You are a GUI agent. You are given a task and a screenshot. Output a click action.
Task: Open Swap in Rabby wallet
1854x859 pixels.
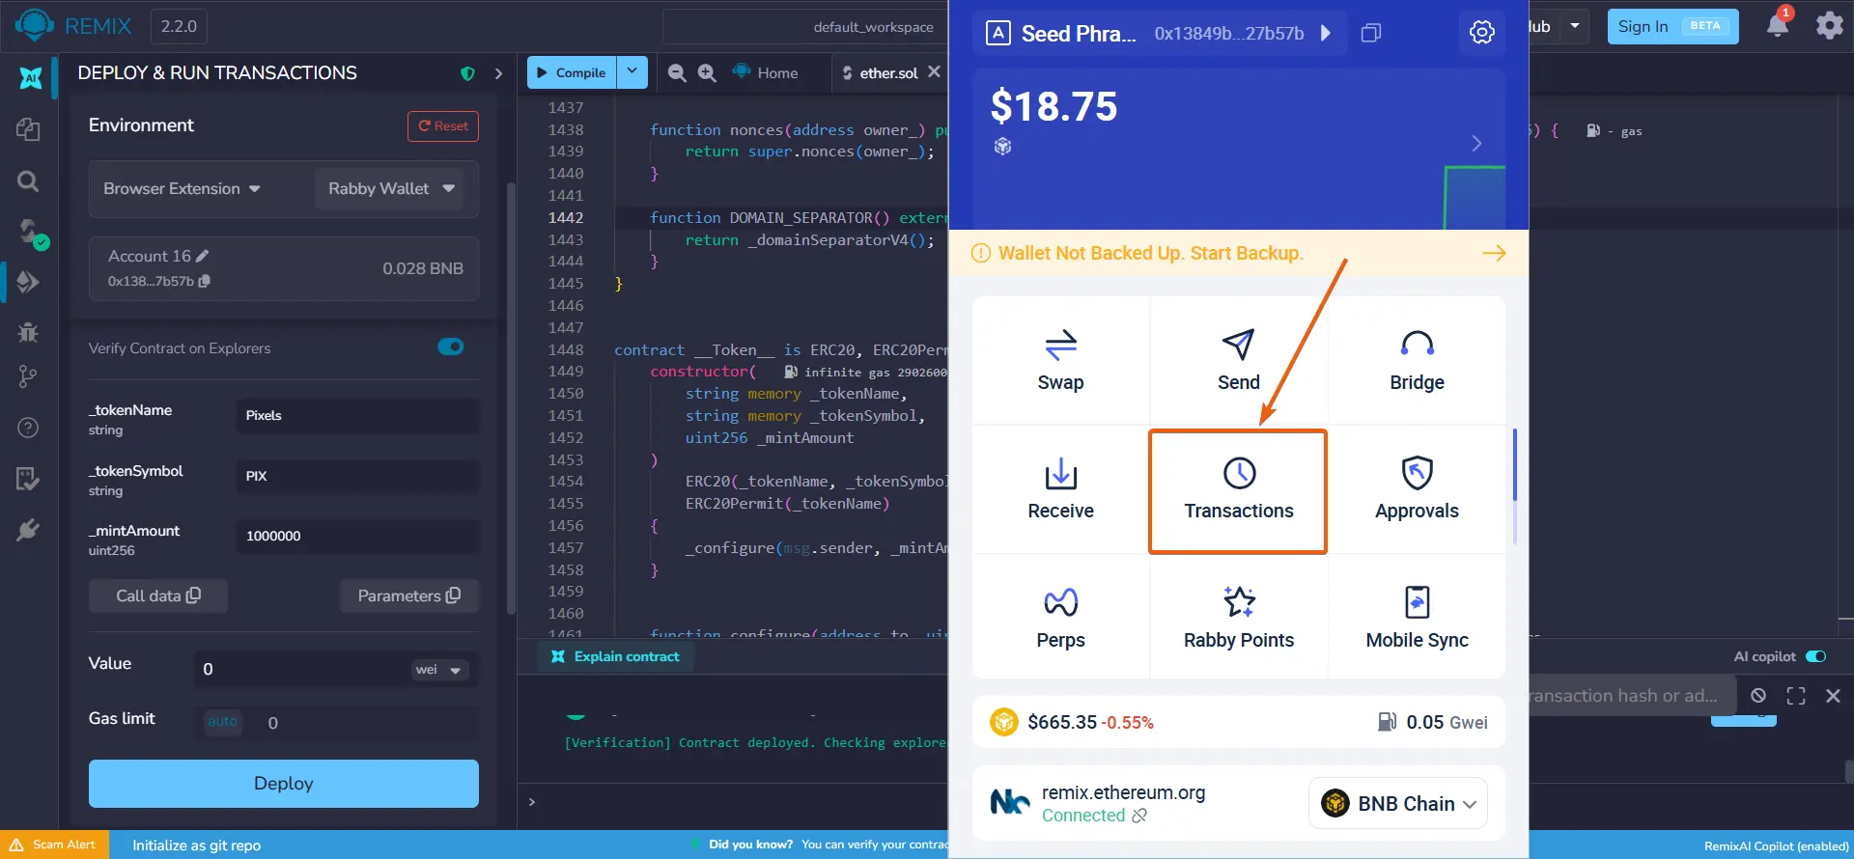(1060, 360)
